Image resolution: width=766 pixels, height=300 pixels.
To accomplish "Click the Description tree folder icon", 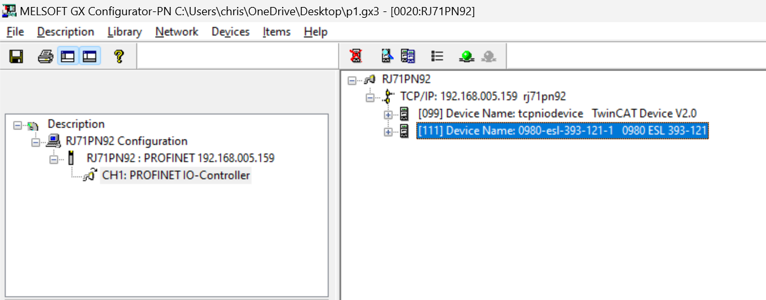I will (32, 125).
